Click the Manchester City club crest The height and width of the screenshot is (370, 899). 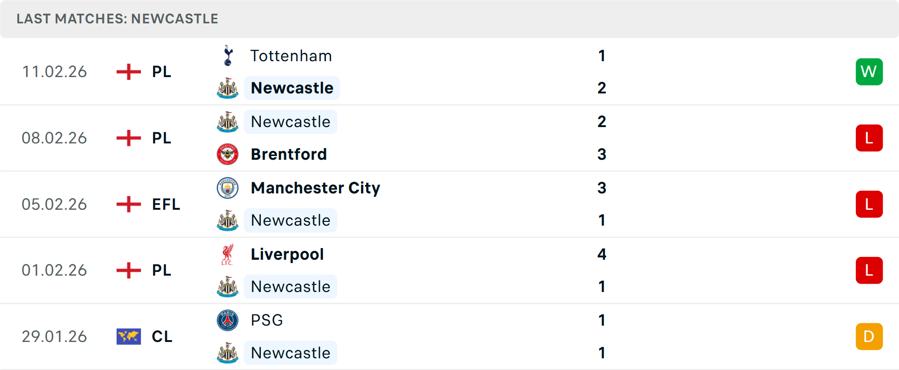point(228,188)
